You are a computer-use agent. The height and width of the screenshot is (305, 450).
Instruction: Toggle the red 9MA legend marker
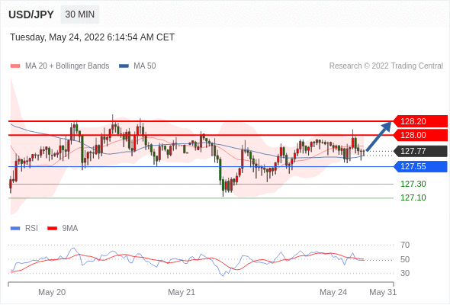pos(52,229)
